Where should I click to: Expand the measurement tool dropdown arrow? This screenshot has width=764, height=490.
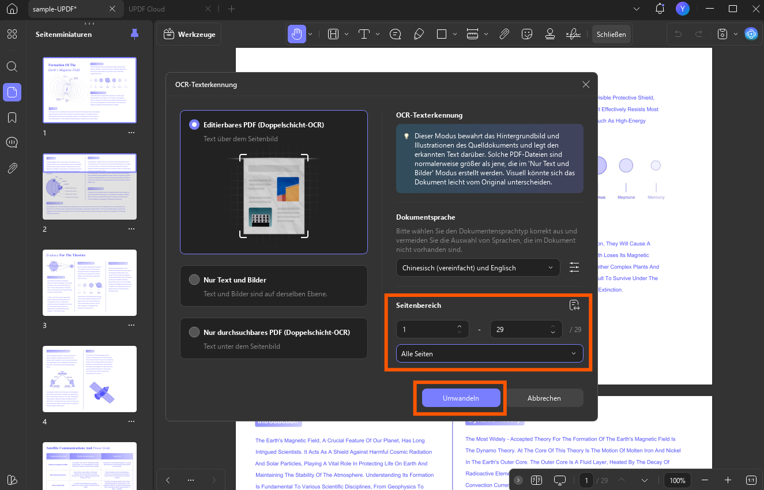(486, 34)
